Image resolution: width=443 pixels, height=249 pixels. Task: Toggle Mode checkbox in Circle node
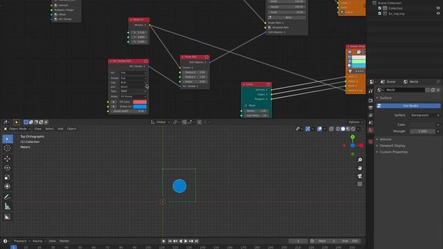coord(246,106)
